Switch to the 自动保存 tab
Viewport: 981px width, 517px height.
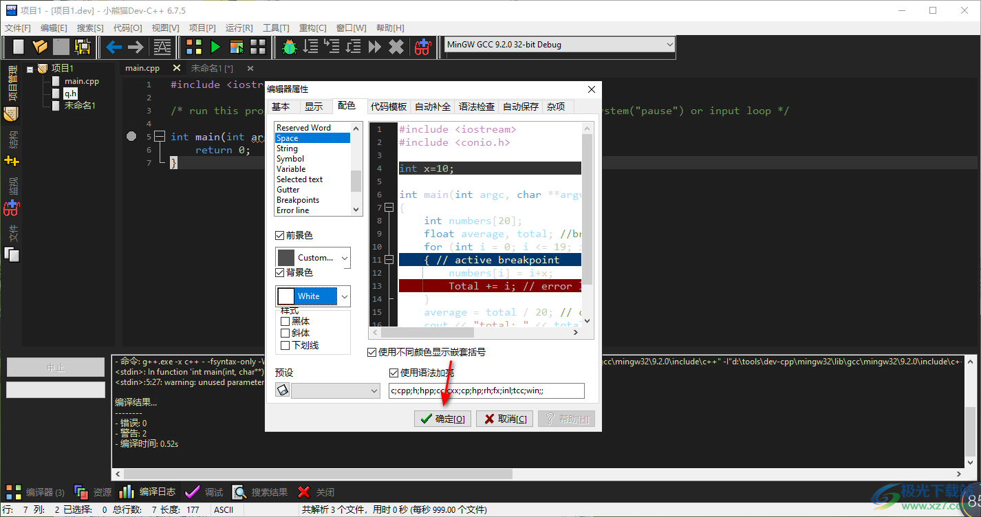[x=521, y=107]
